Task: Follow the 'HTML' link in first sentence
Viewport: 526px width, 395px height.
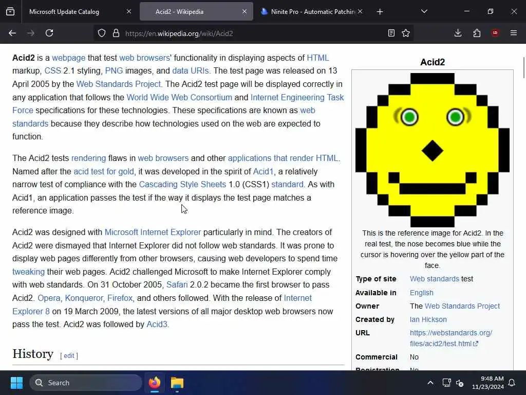Action: pos(317,58)
